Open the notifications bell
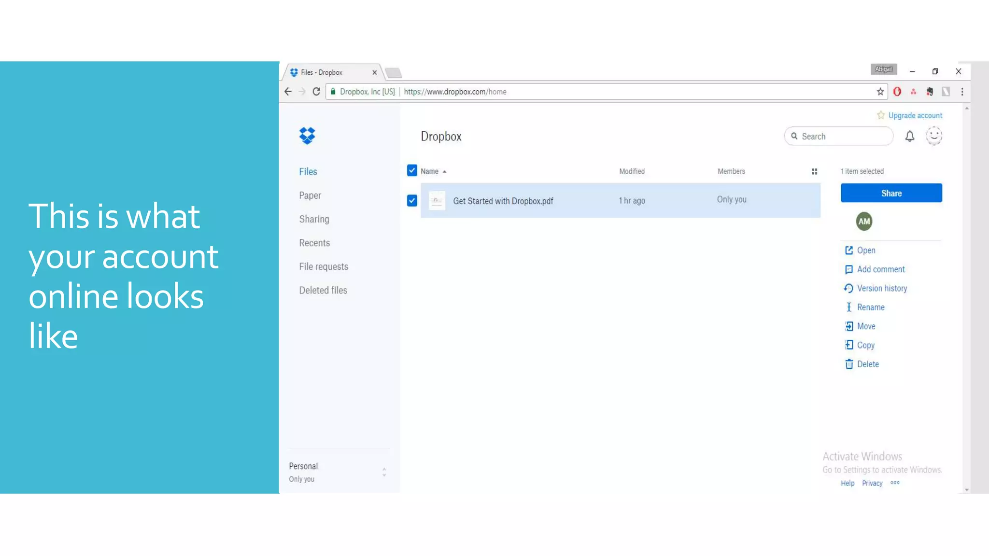The height and width of the screenshot is (556, 989). (909, 137)
